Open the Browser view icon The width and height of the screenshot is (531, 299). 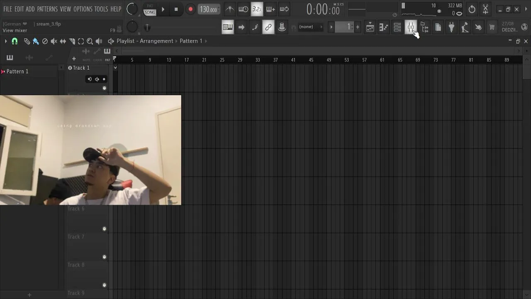424,27
